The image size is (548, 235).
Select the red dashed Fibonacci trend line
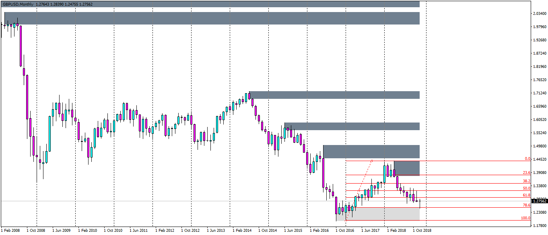pos(359,190)
